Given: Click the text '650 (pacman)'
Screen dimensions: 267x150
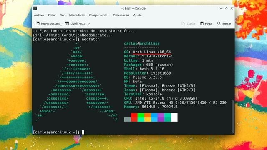Looking at the screenshot, I should 160,65.
